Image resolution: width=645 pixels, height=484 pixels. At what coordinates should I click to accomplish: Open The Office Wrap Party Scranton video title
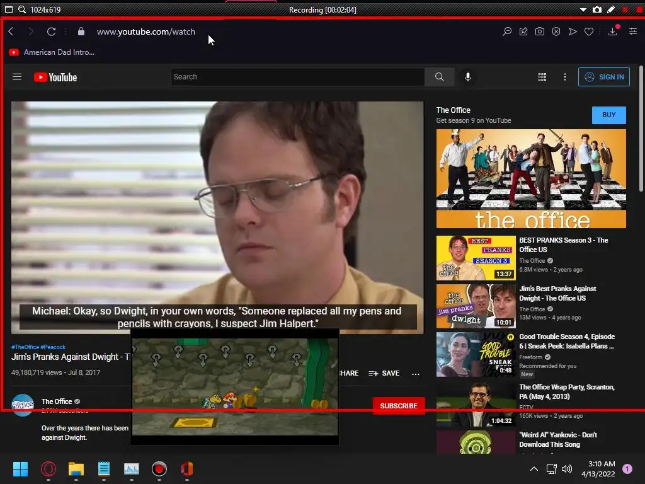click(x=567, y=392)
